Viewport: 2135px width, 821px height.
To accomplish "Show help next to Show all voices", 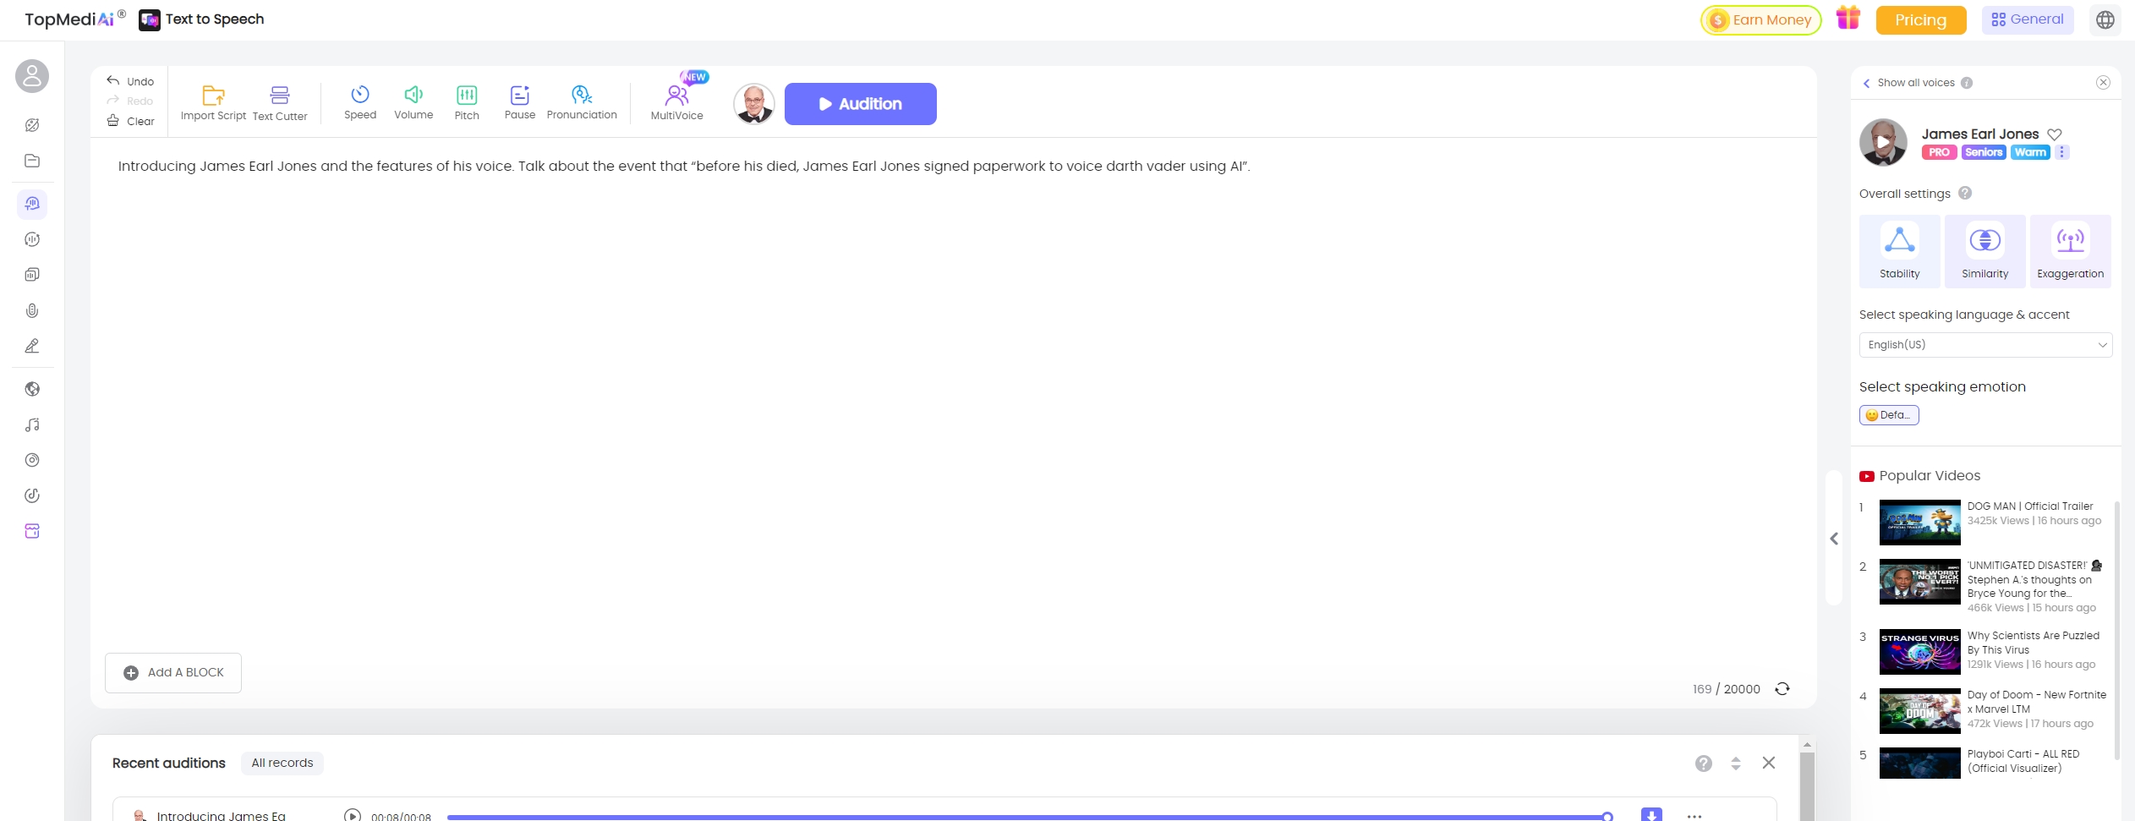I will pos(1967,83).
